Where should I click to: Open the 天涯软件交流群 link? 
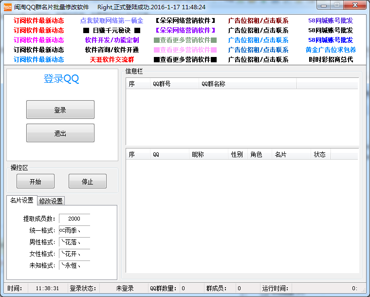click(112, 59)
